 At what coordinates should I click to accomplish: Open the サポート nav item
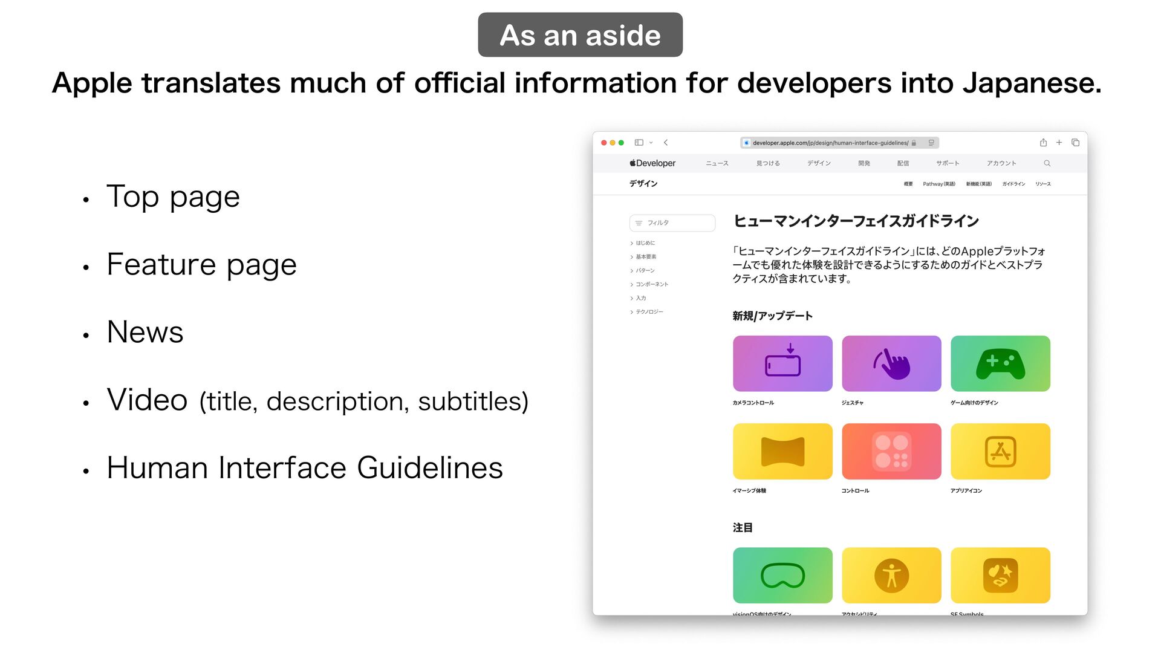948,163
